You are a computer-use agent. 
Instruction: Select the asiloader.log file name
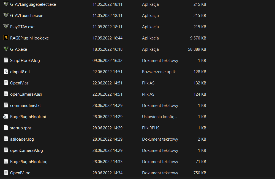click(22, 139)
